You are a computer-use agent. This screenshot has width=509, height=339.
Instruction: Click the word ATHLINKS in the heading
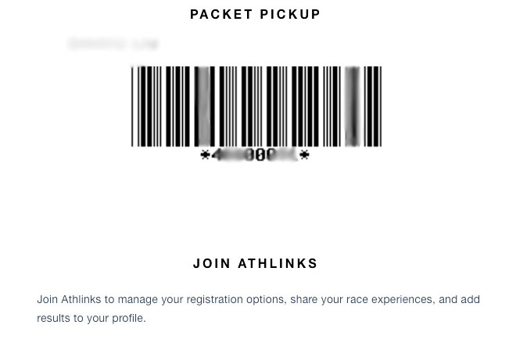tap(278, 264)
